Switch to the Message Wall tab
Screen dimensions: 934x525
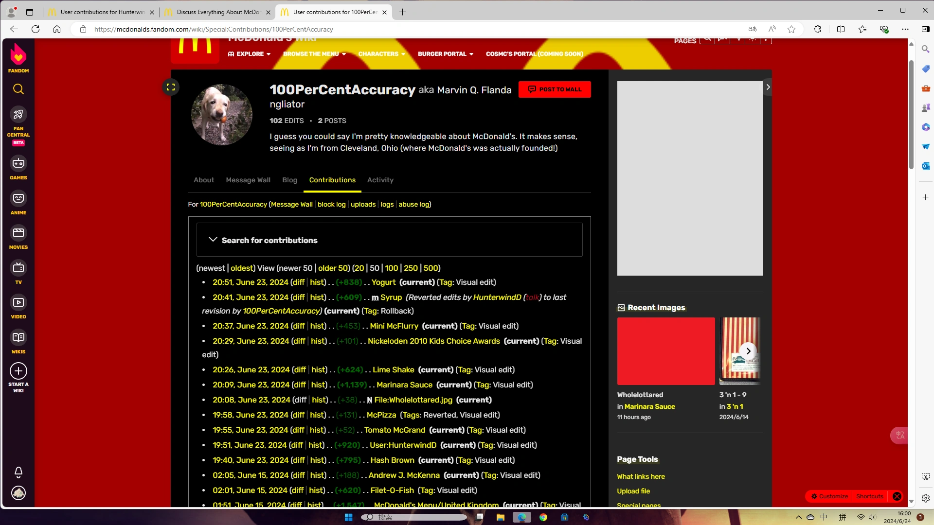(x=248, y=180)
